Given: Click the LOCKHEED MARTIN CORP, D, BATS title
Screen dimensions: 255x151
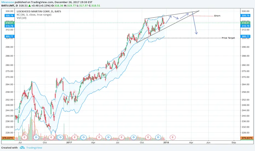Looking at the screenshot, I should click(39, 12).
